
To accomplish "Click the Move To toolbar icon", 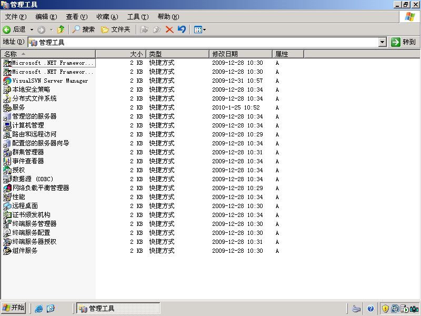I will click(x=144, y=29).
